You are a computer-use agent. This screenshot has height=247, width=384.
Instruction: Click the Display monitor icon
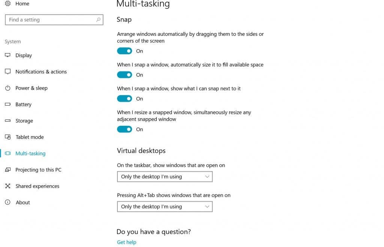[x=8, y=55]
